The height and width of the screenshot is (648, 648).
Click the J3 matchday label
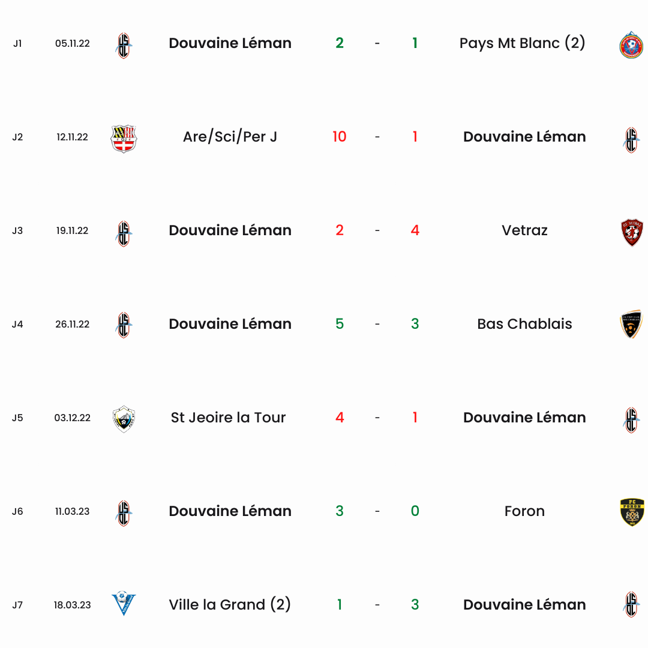pyautogui.click(x=17, y=230)
